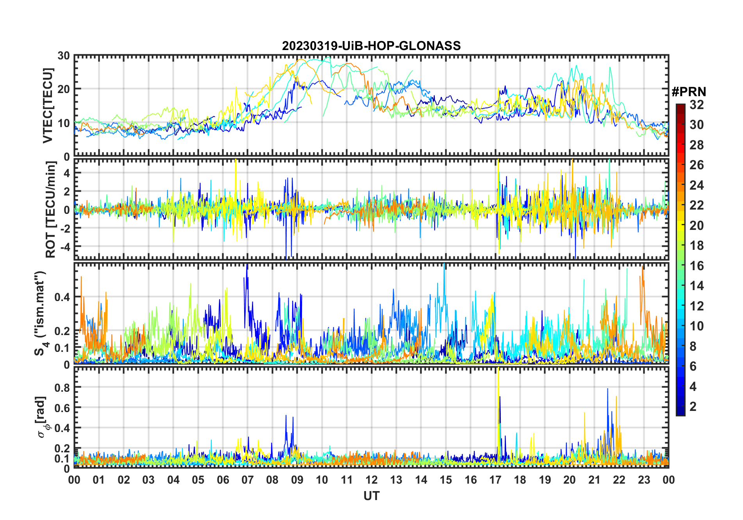Click ROT axis tick label -4
743x520 pixels.
point(65,247)
